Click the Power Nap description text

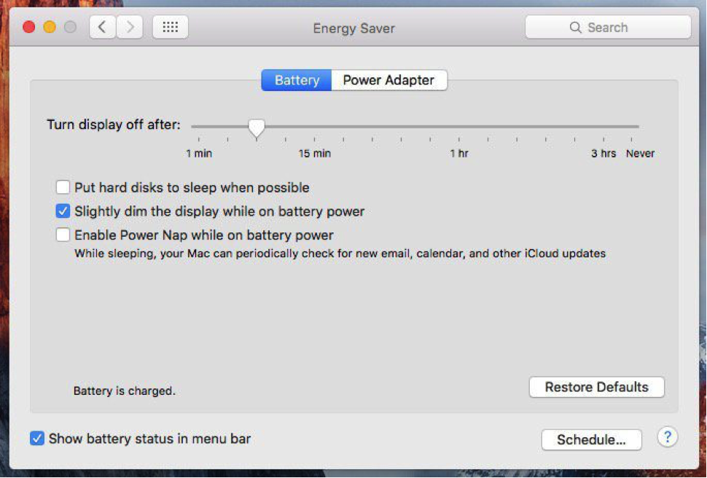[340, 254]
